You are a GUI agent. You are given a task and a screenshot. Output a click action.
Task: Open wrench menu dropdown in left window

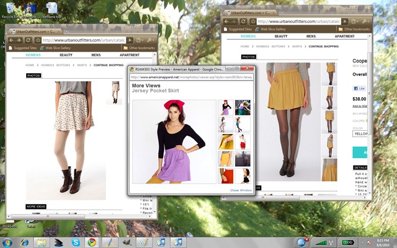click(x=150, y=40)
